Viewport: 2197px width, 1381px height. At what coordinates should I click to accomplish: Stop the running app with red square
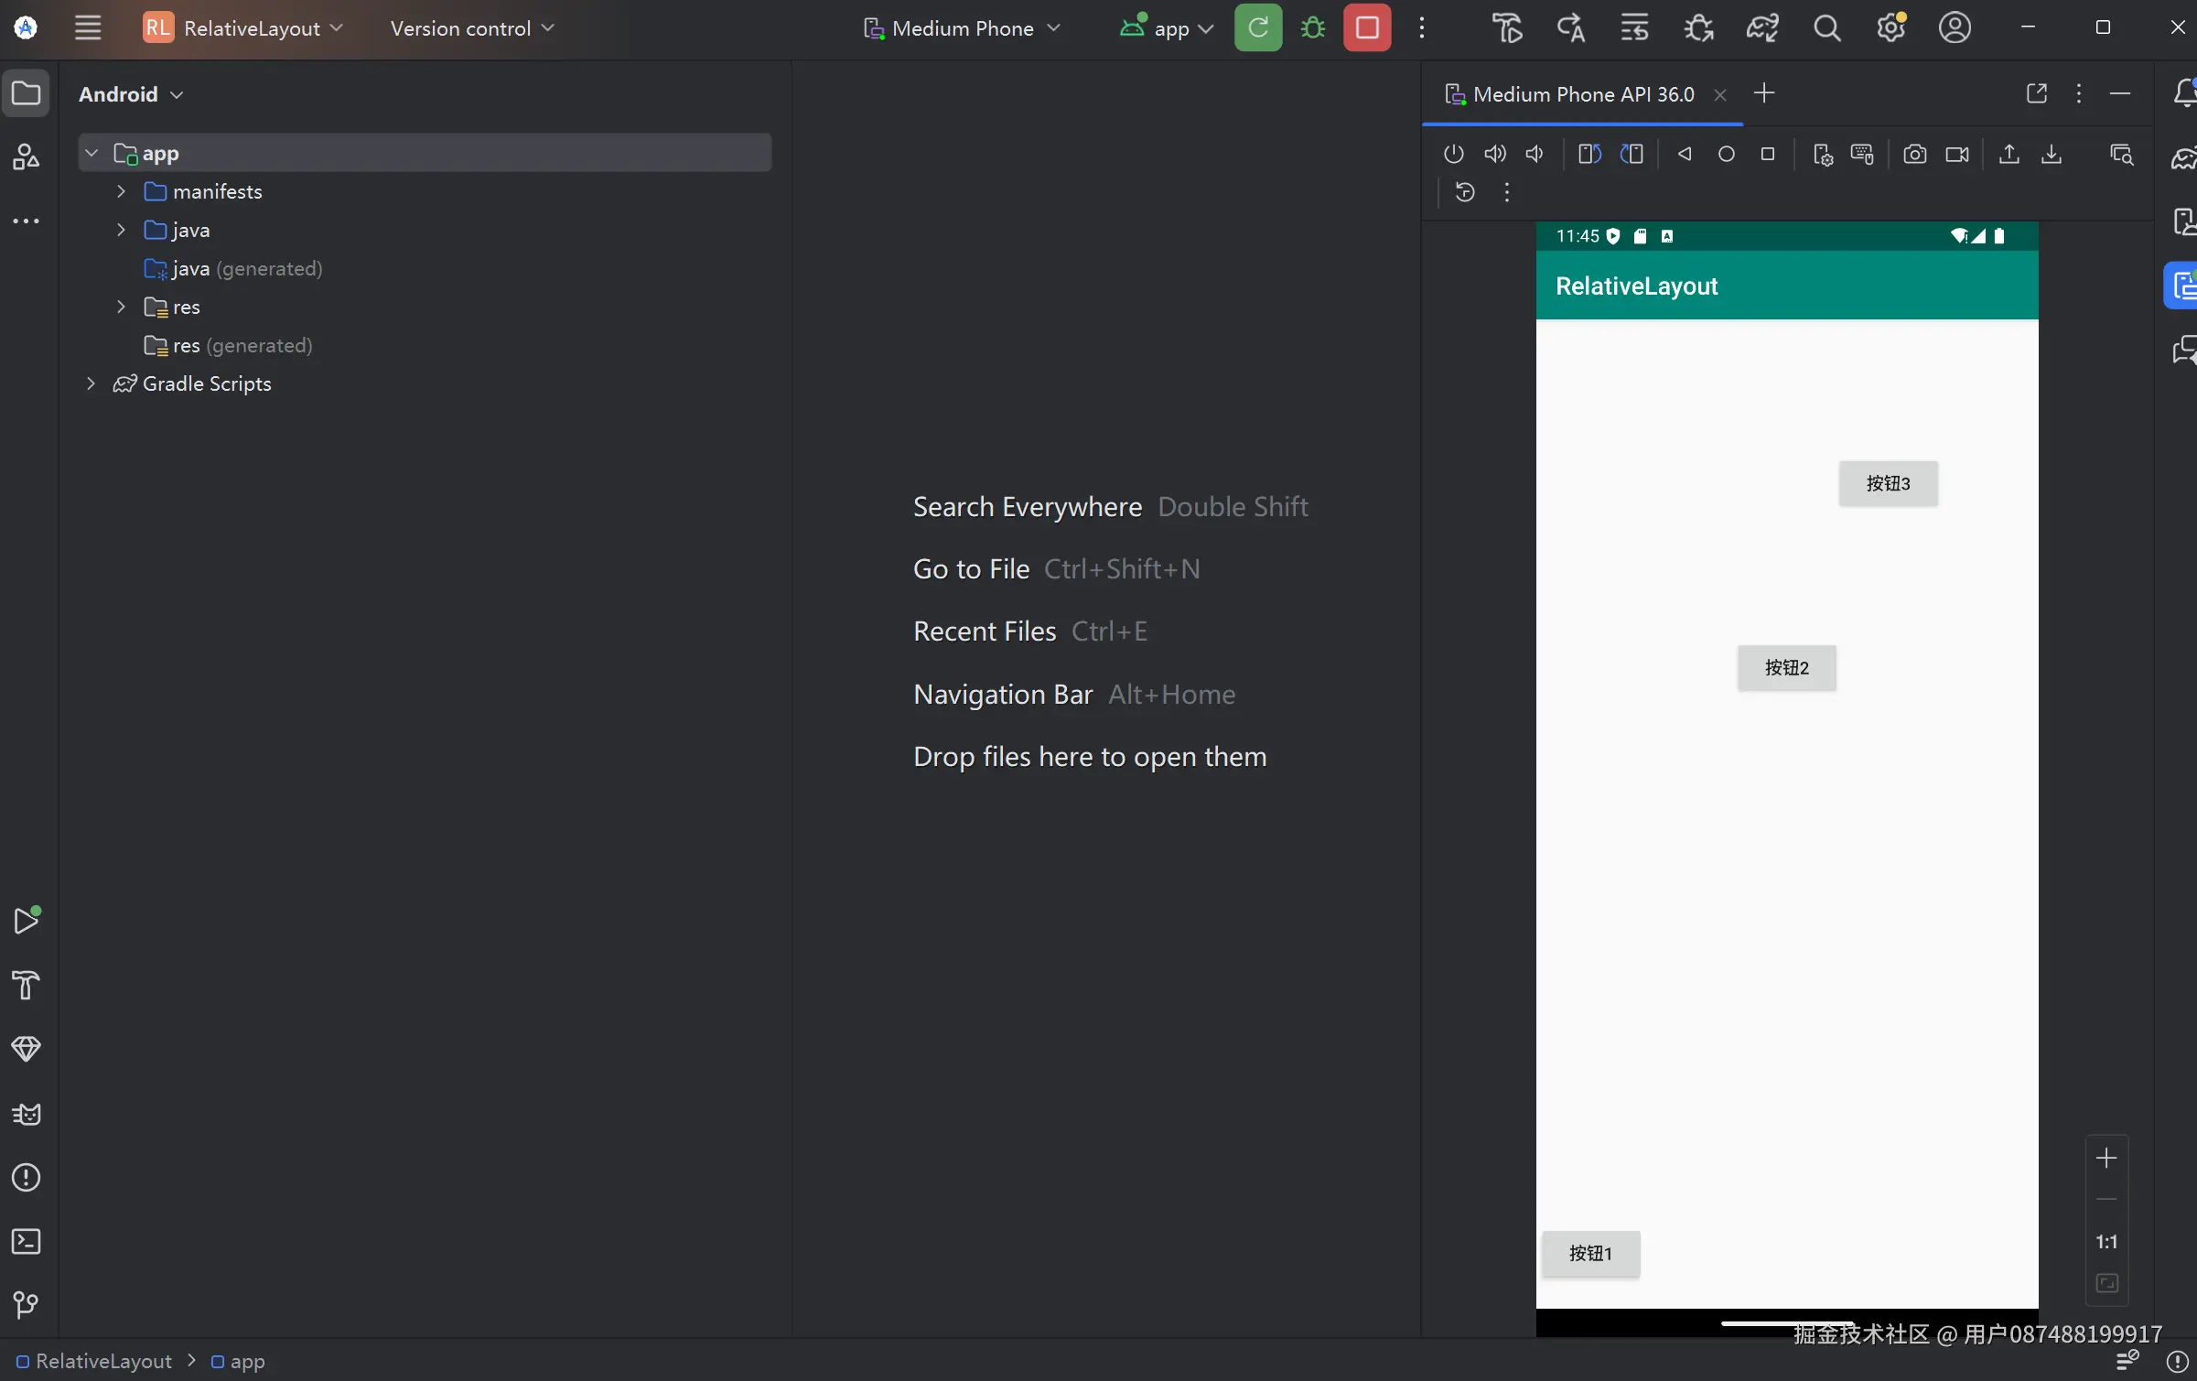[1367, 28]
